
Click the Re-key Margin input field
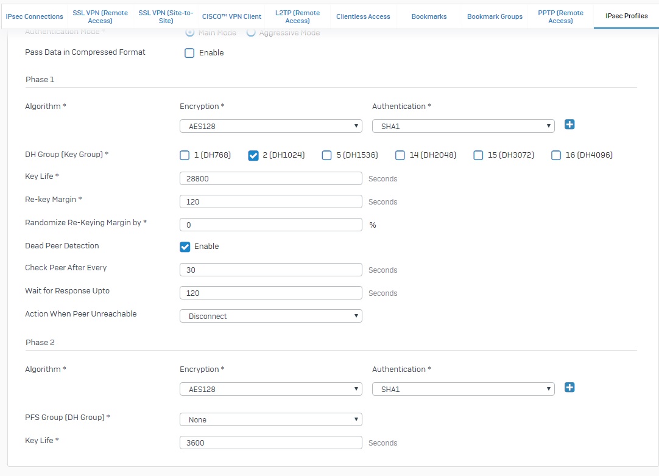point(271,201)
